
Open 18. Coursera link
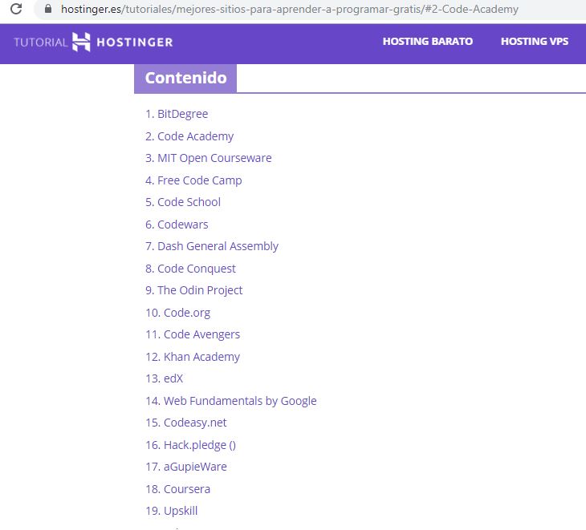coord(177,489)
